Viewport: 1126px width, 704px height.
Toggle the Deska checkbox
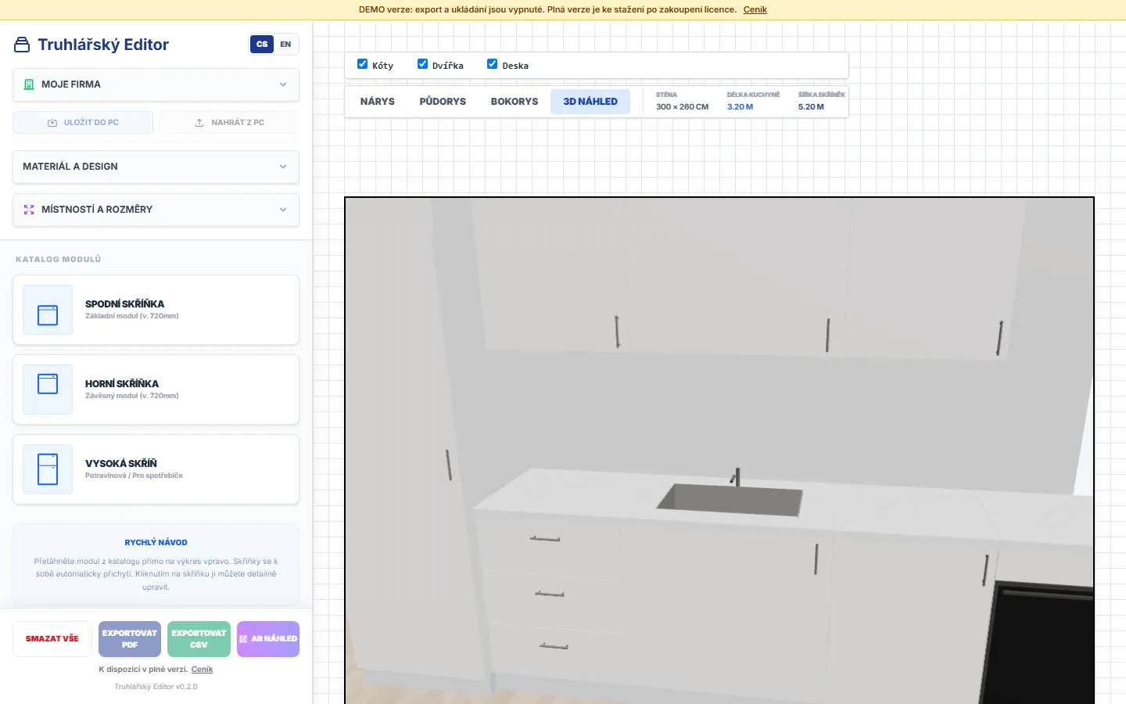point(492,64)
